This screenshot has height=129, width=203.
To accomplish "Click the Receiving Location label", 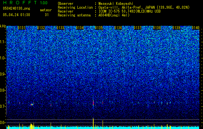I will coord(75,7).
